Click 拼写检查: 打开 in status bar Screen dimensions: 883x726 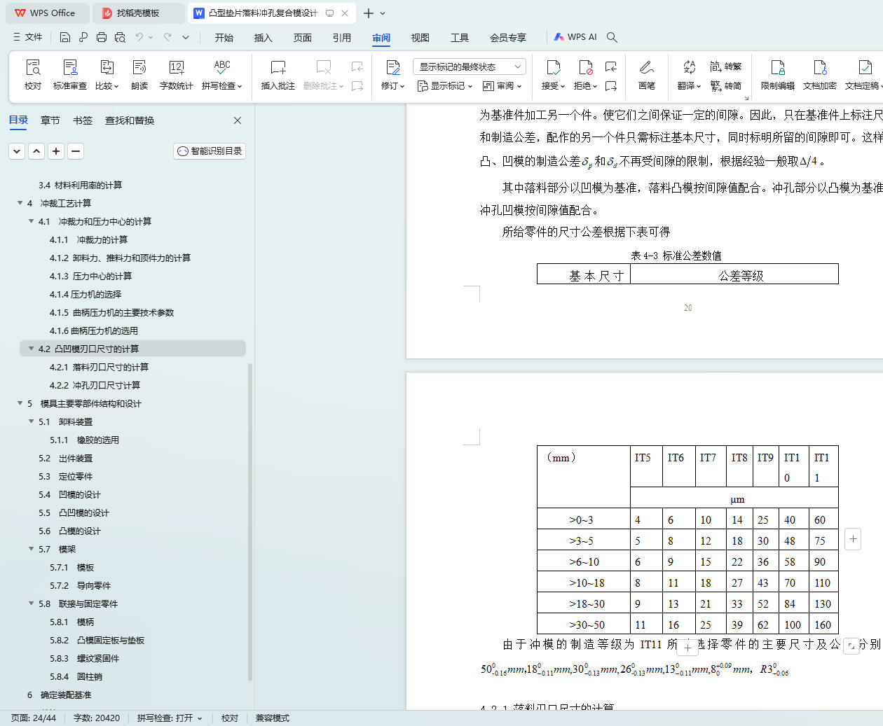(170, 718)
